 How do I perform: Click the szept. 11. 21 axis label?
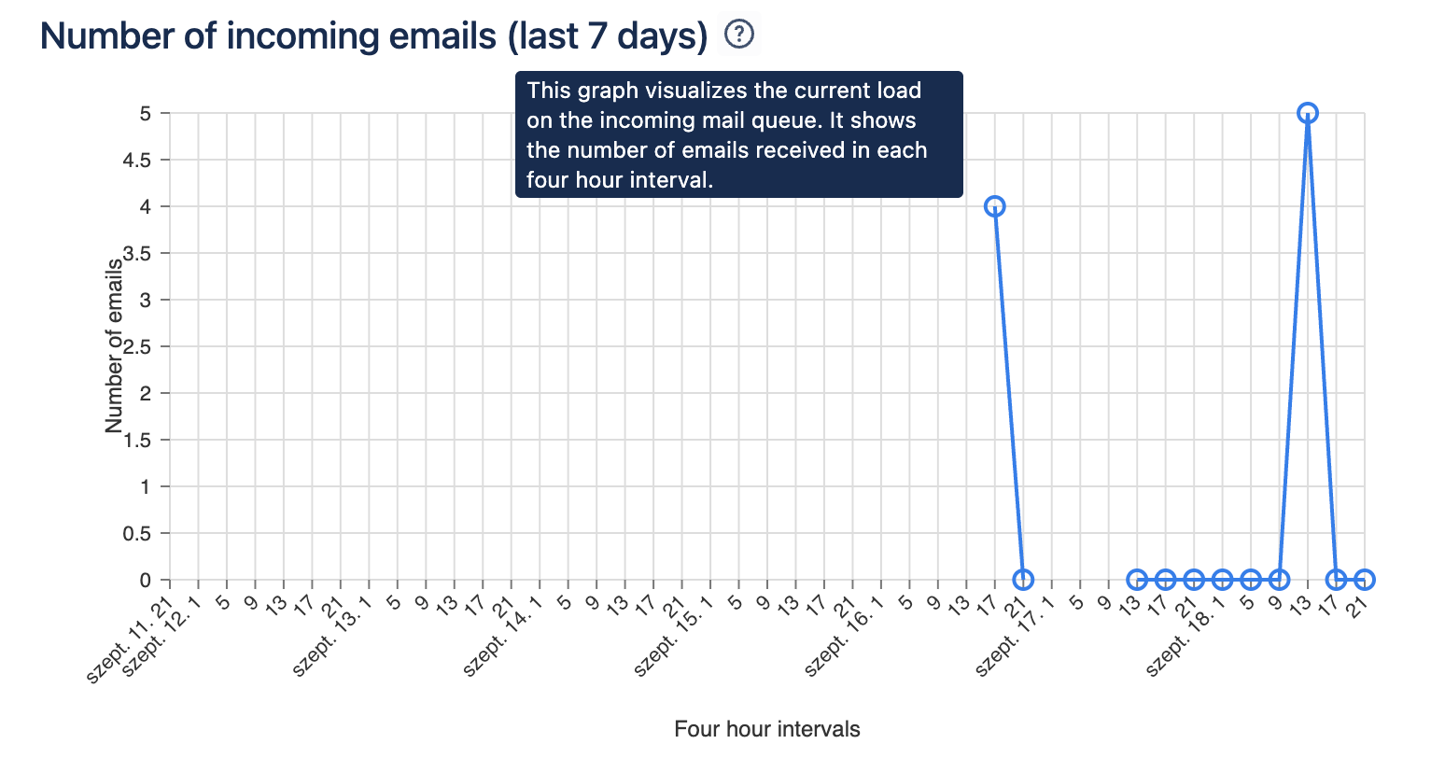[x=130, y=639]
